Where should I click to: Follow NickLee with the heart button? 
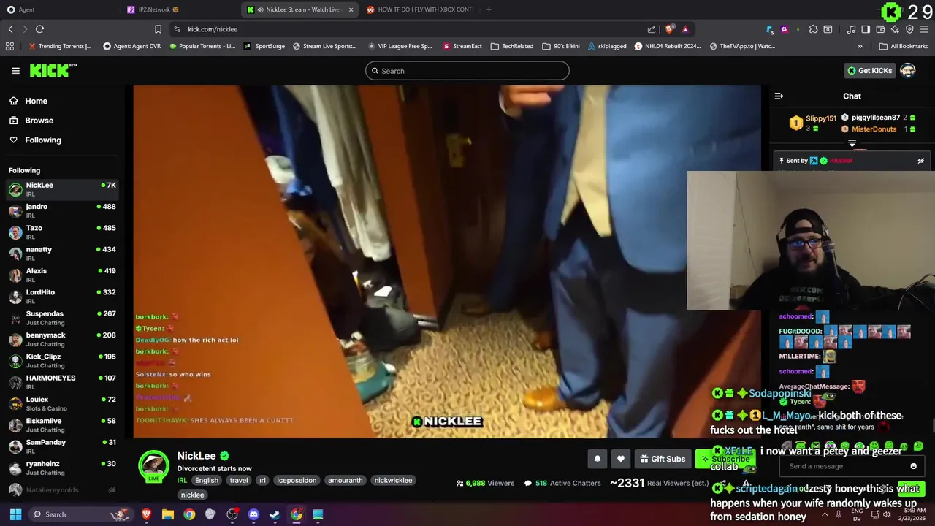point(621,459)
